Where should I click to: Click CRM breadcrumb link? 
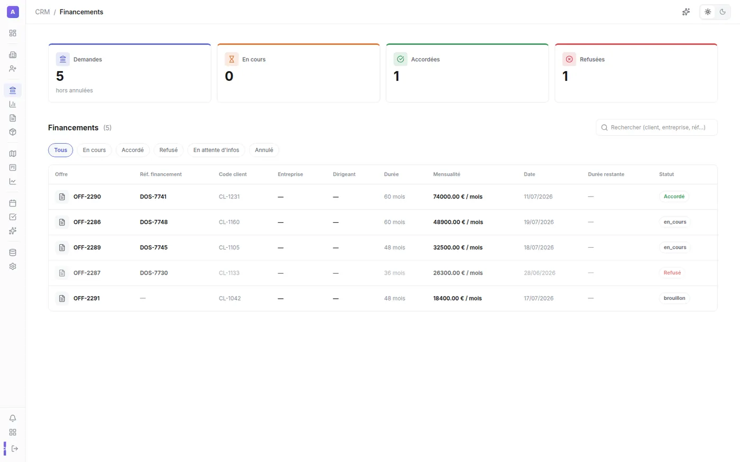pyautogui.click(x=42, y=12)
